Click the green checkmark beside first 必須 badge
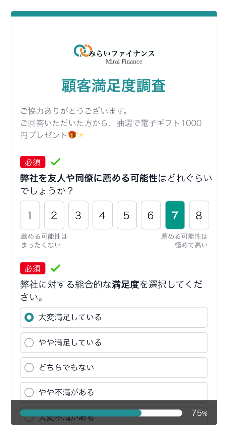Image resolution: width=228 pixels, height=436 pixels. pyautogui.click(x=56, y=161)
